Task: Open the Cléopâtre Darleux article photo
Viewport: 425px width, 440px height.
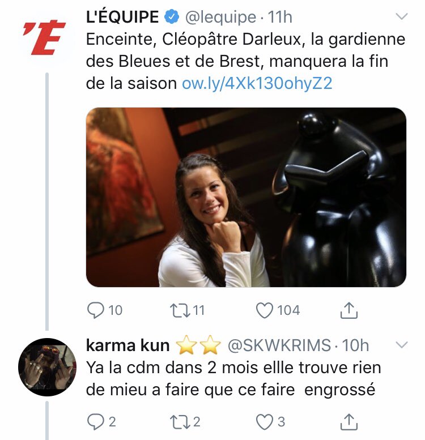Action: pos(246,197)
